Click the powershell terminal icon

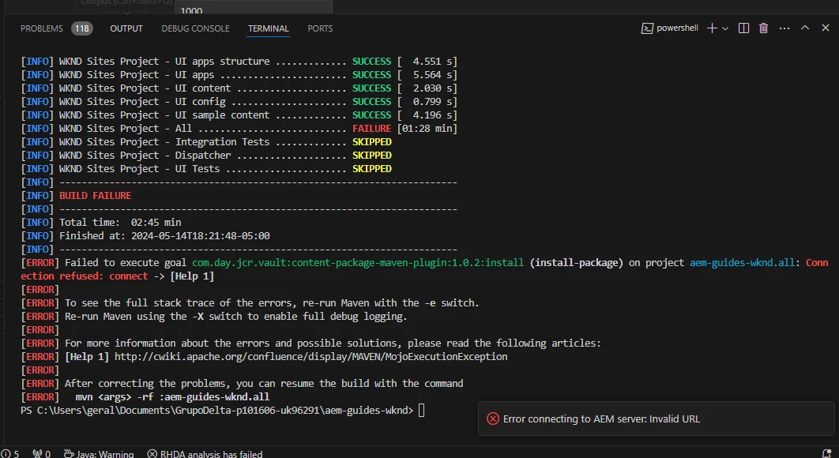tap(647, 28)
